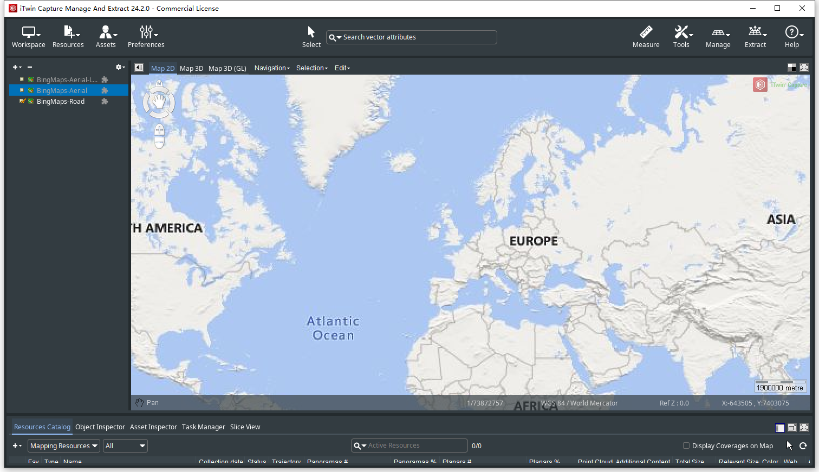Open the Slice View tab
Image resolution: width=819 pixels, height=472 pixels.
[245, 427]
